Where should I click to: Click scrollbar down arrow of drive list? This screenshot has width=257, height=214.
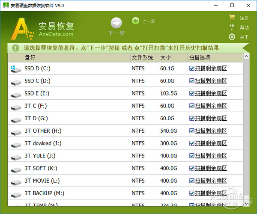pos(246,203)
